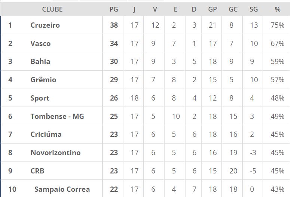Click the CLUBE column header
Image resolution: width=291 pixels, height=197 pixels.
(x=52, y=9)
